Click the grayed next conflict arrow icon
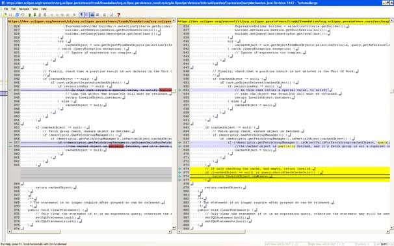 pyautogui.click(x=45, y=15)
